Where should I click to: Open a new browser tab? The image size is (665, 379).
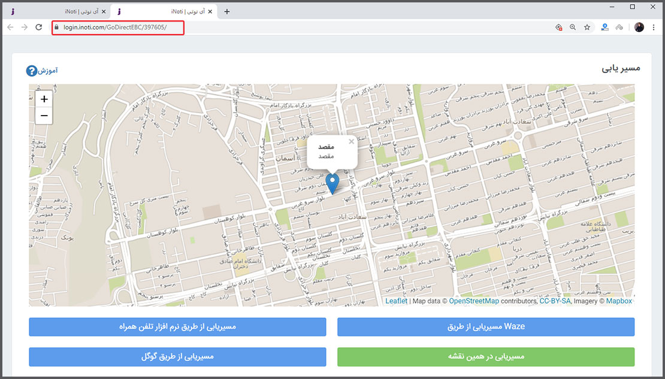pyautogui.click(x=226, y=11)
